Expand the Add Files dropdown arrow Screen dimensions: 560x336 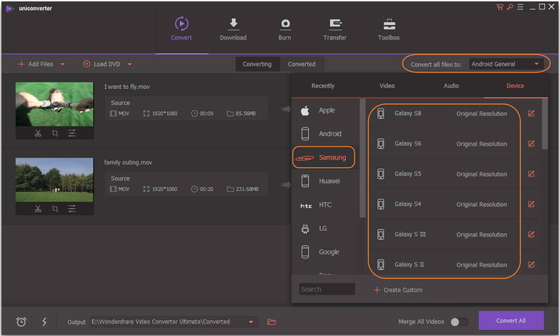tap(63, 65)
